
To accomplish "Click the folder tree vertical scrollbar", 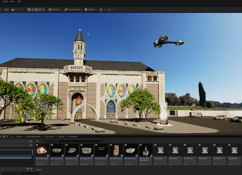I will coord(32,152).
